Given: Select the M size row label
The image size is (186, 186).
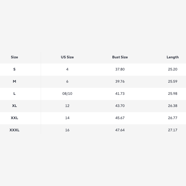Looking at the screenshot, I should [x=14, y=81].
